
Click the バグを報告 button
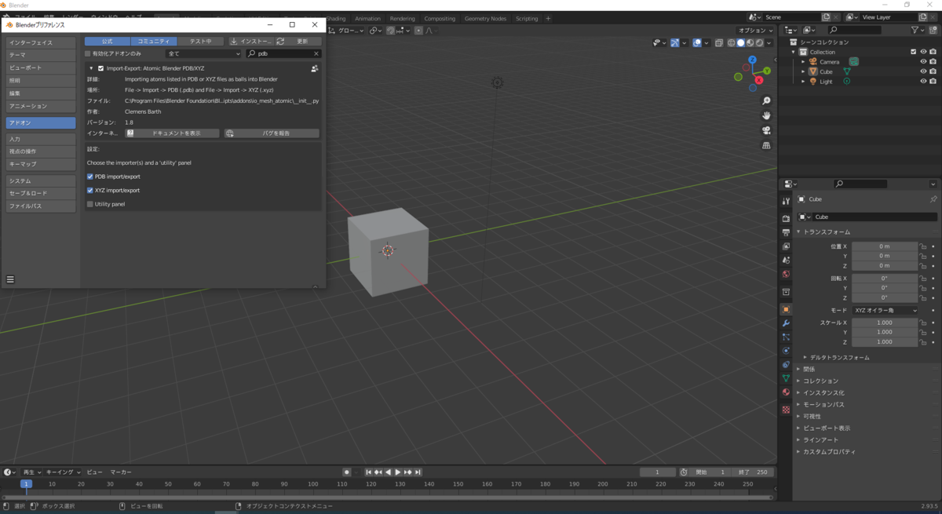(x=272, y=133)
